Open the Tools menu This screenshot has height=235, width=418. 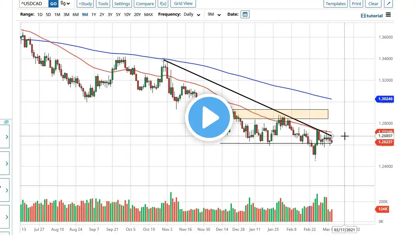[x=103, y=4]
